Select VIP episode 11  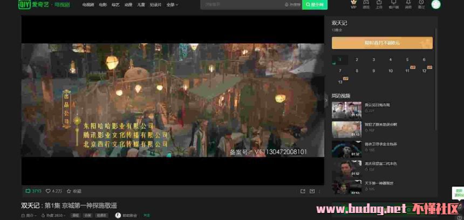[x=407, y=71]
